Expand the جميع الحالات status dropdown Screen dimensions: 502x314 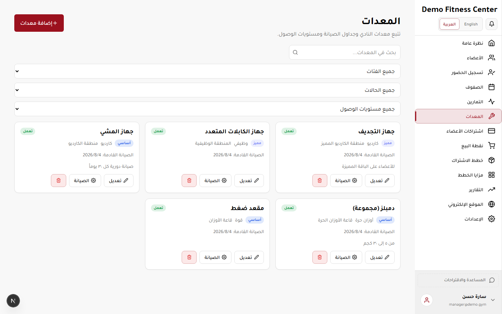[207, 90]
